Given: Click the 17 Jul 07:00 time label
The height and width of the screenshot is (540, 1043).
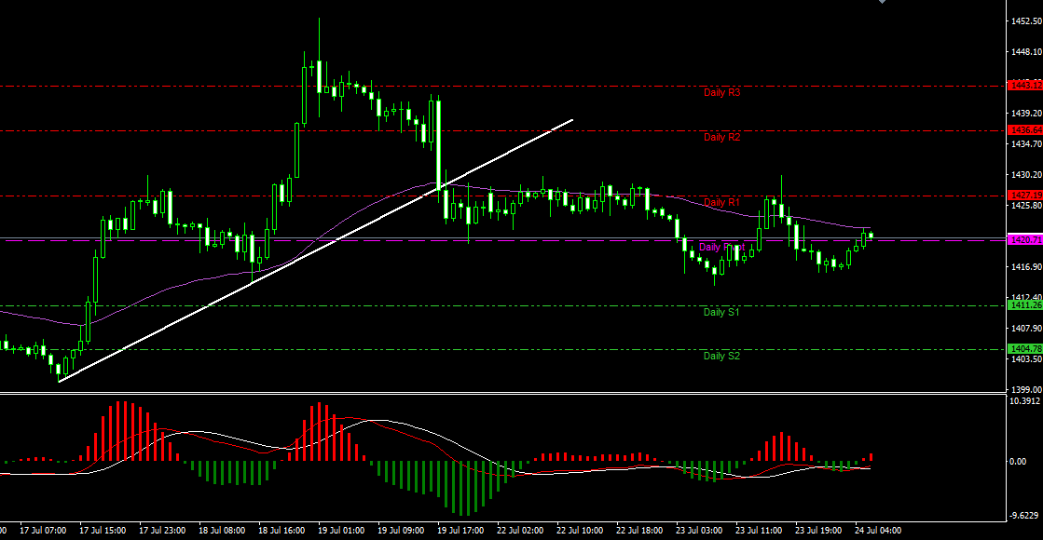Looking at the screenshot, I should pyautogui.click(x=43, y=531).
